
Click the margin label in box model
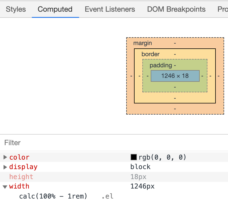click(x=142, y=43)
